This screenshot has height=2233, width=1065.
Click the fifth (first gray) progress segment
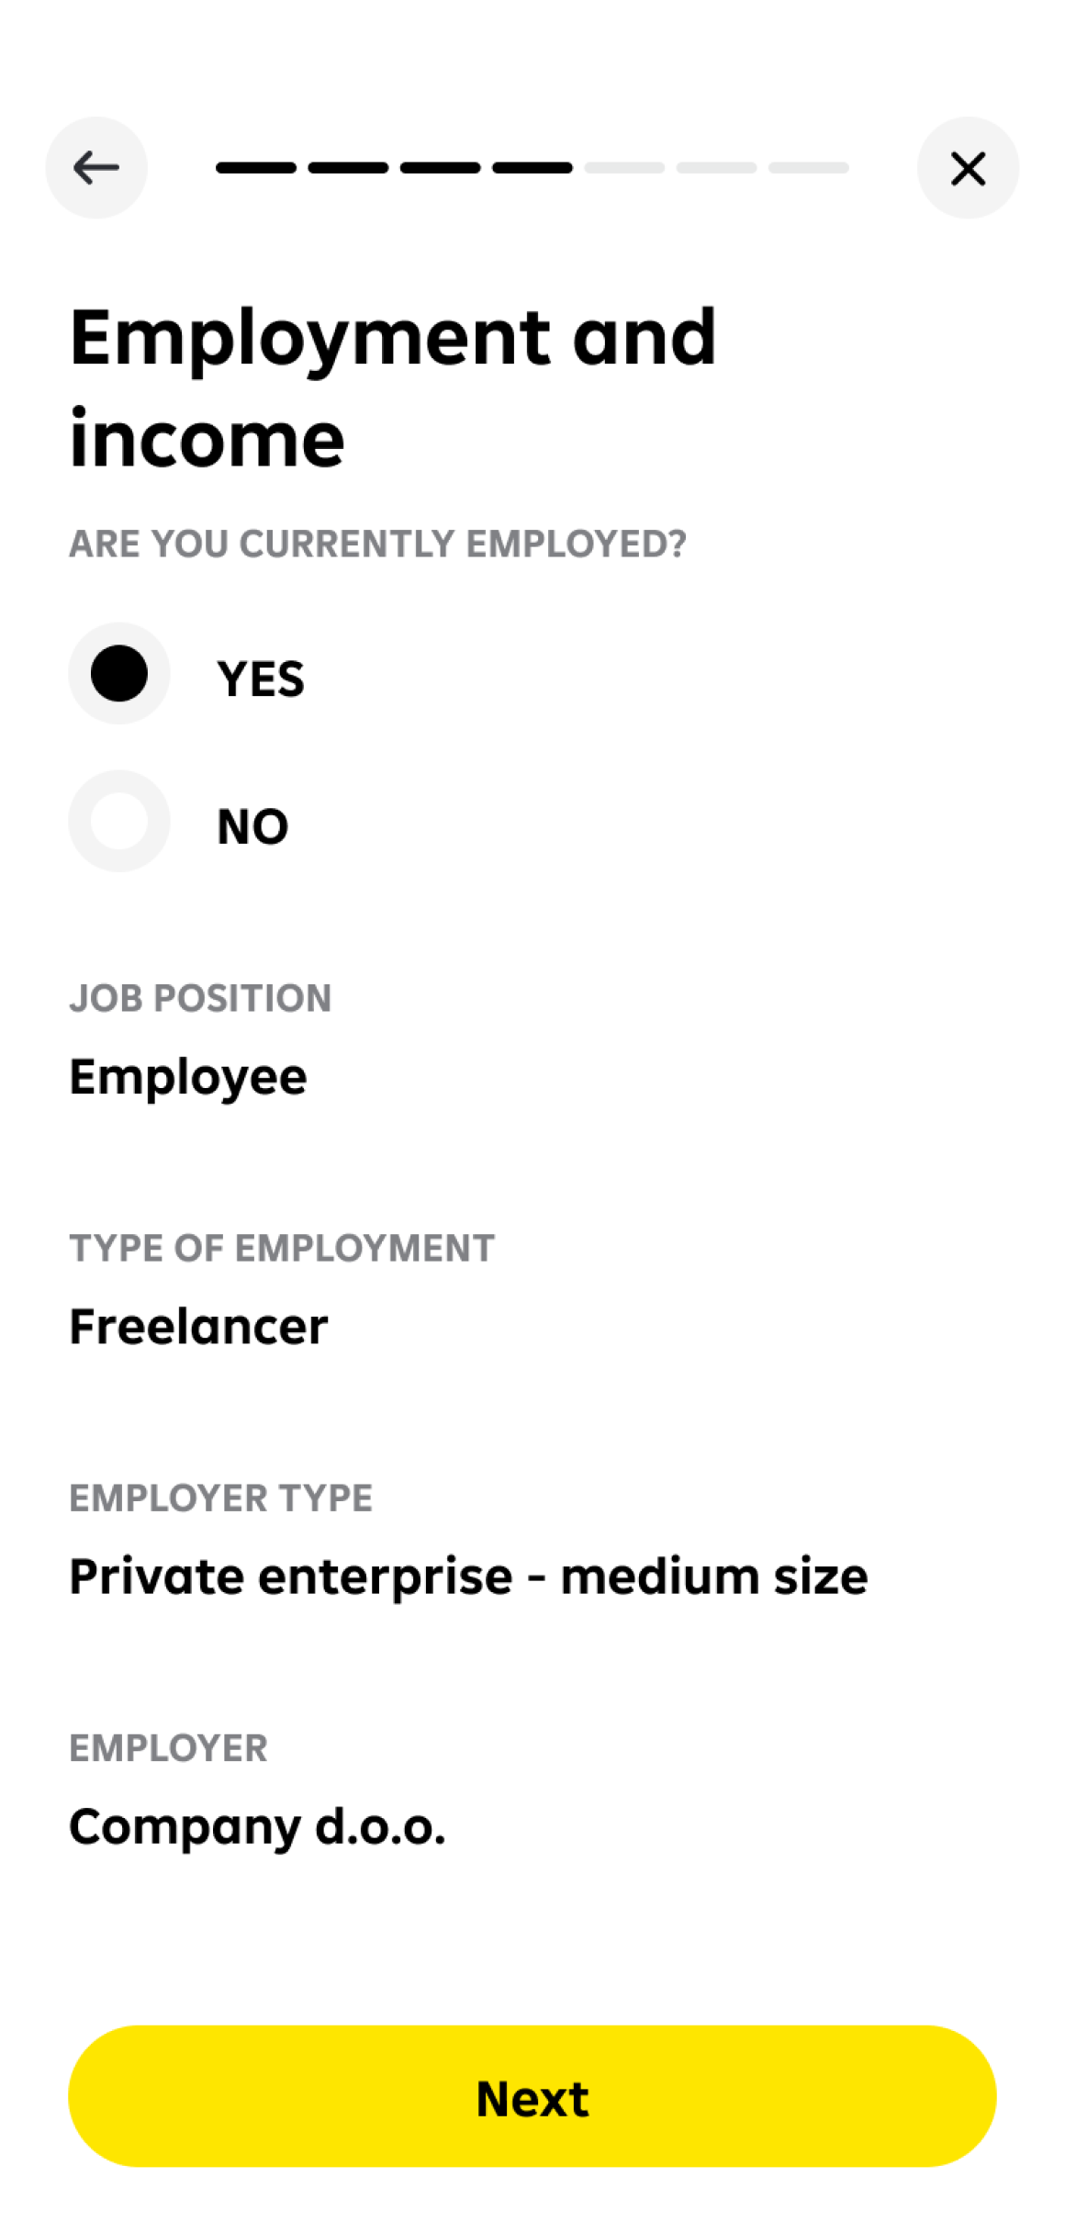click(x=624, y=168)
